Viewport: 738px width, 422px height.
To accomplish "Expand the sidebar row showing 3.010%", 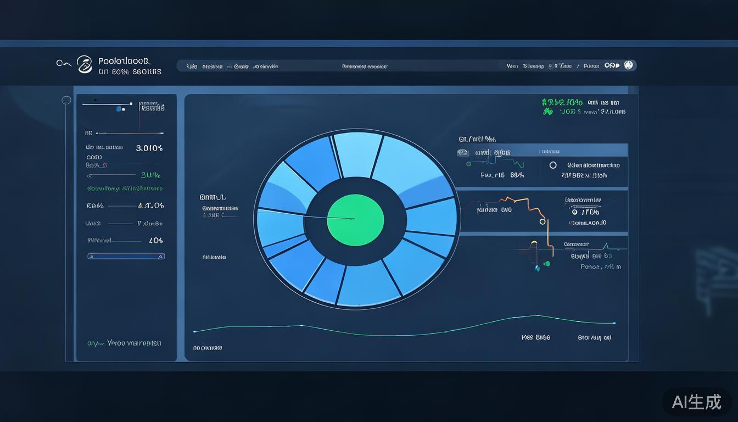I will point(125,148).
